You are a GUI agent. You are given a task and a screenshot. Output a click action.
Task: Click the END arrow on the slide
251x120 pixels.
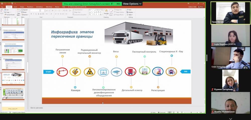coord(185,71)
